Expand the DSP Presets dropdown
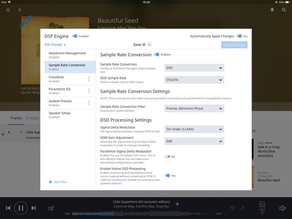Screen dimensions: 292x219 pyautogui.click(x=55, y=45)
